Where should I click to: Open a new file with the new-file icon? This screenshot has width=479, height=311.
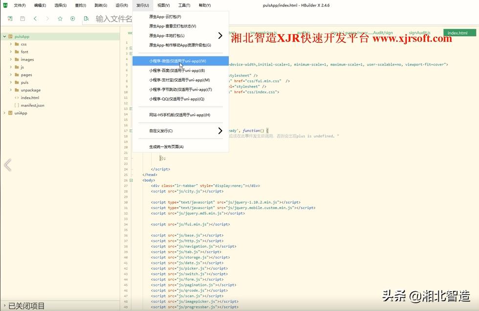click(10, 18)
